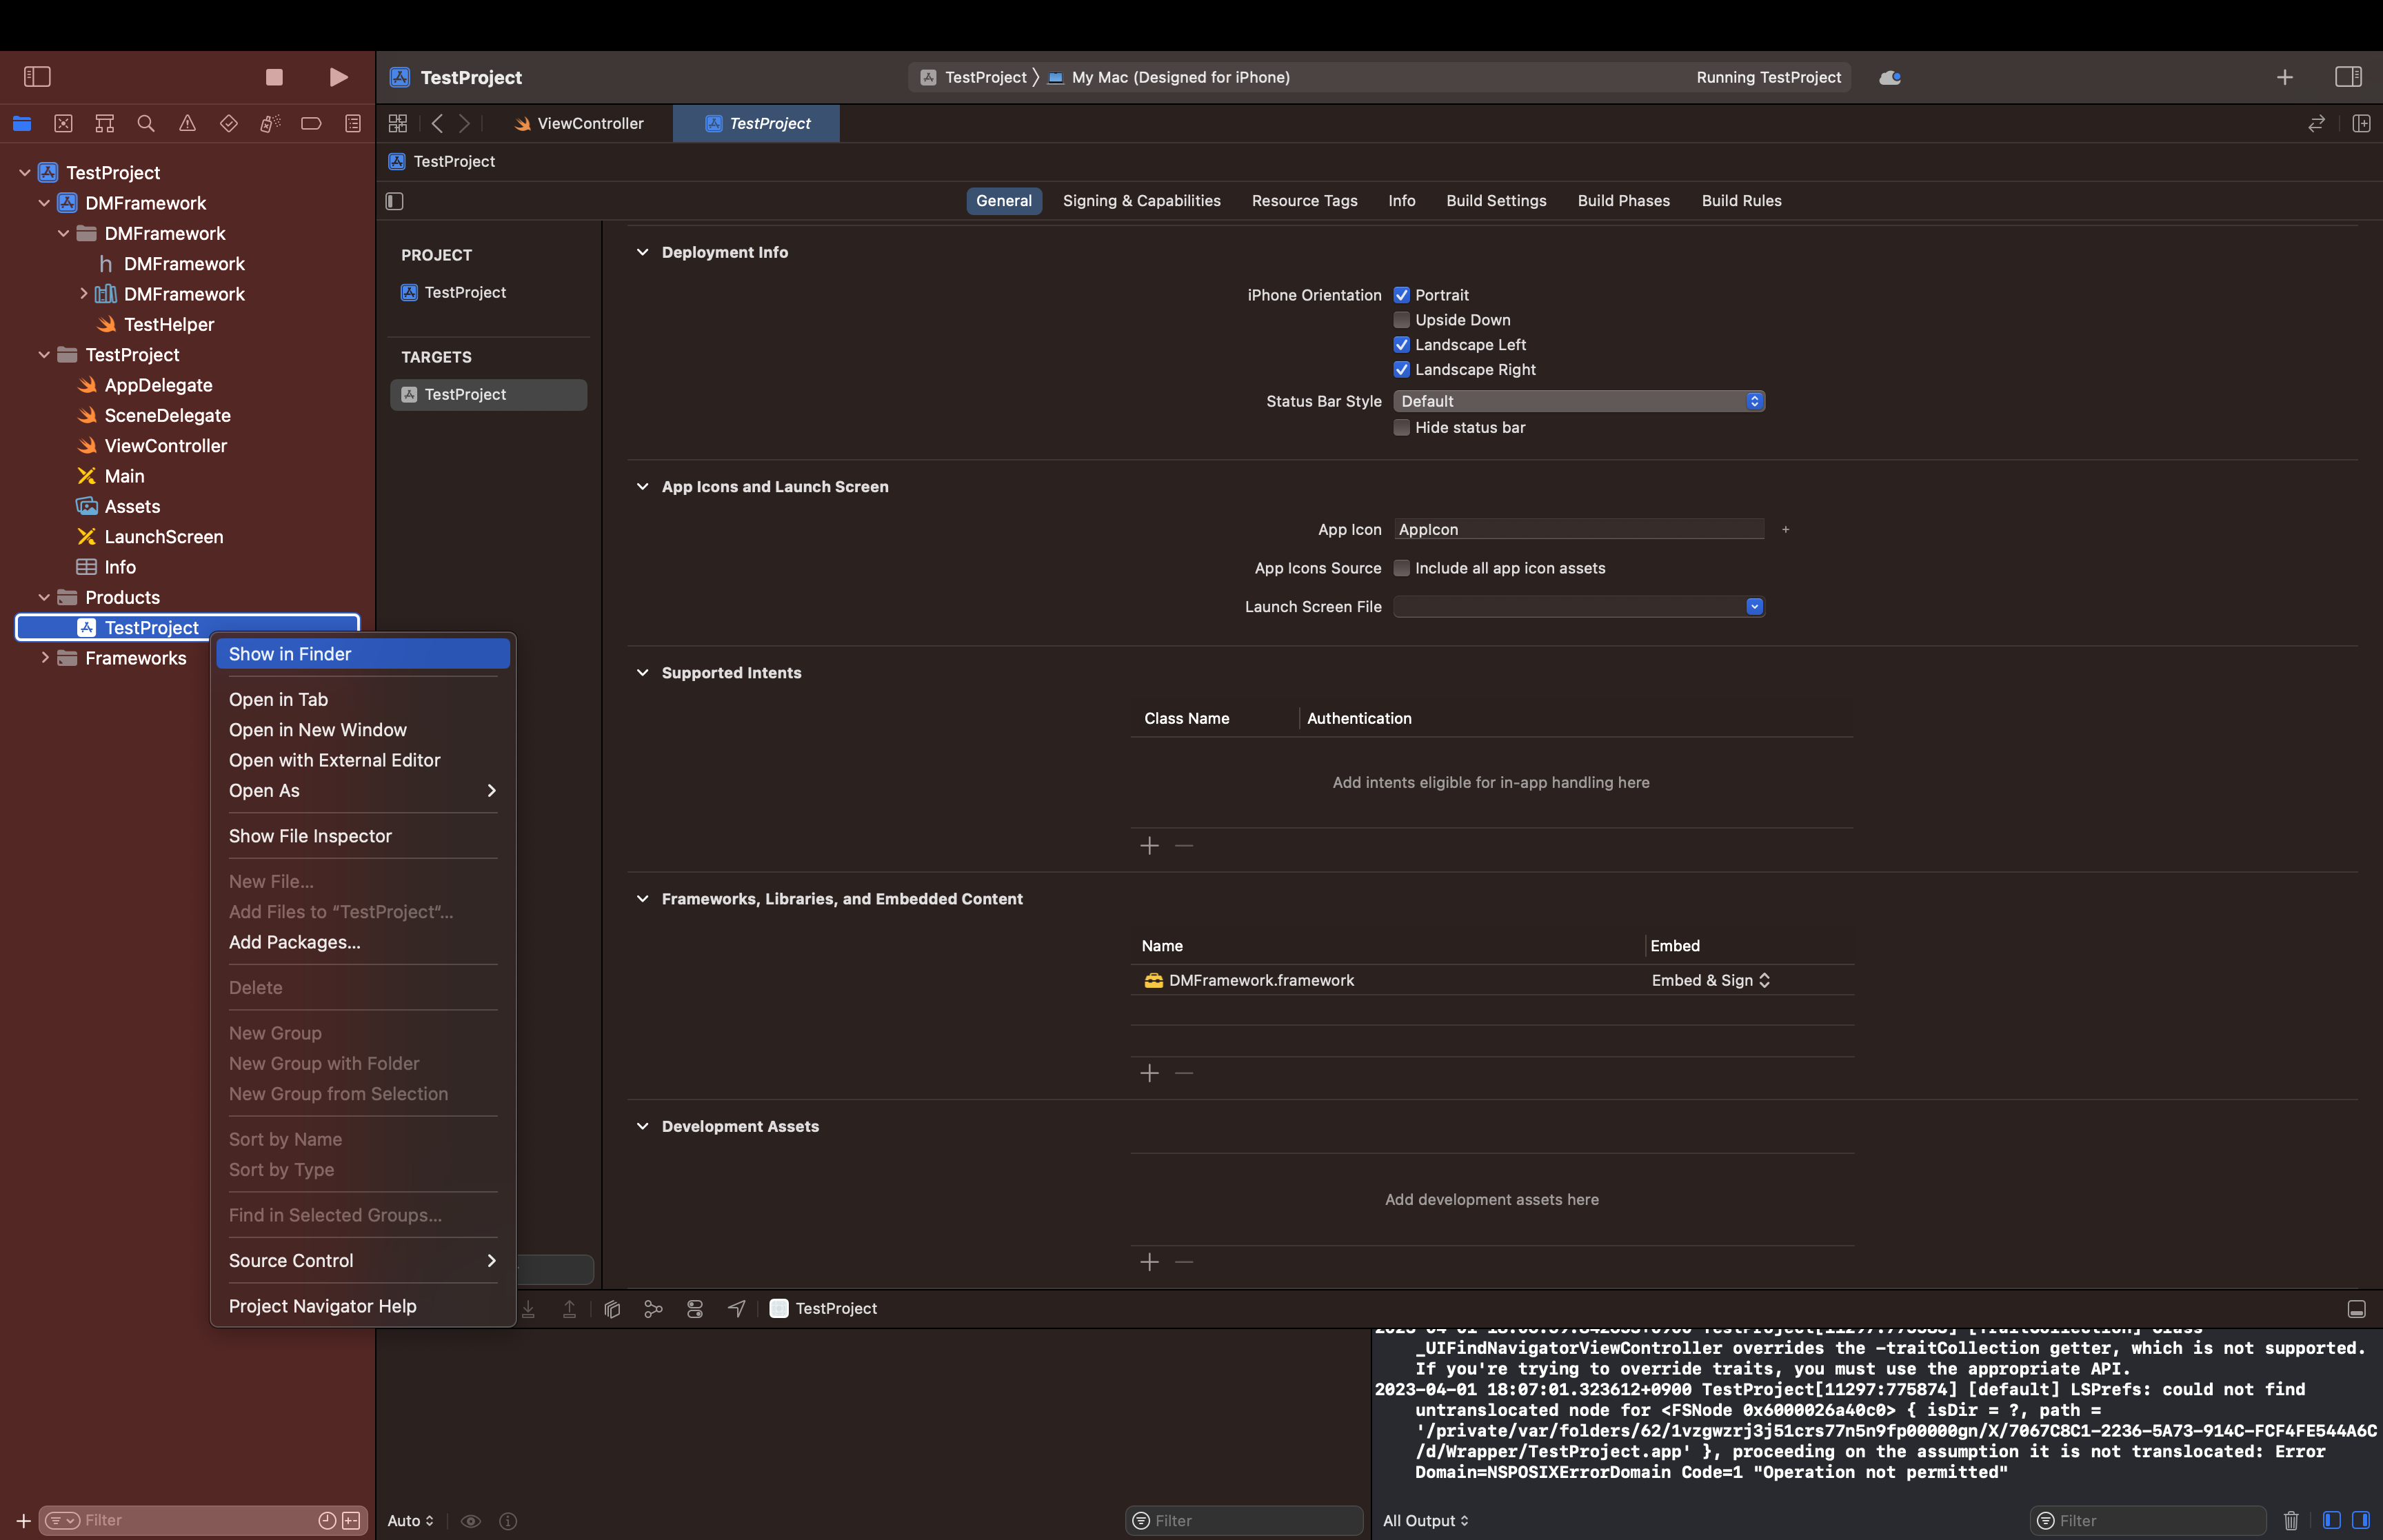Open the Embed & Sign popup for DMFramework
The image size is (2383, 1540).
(x=1710, y=980)
